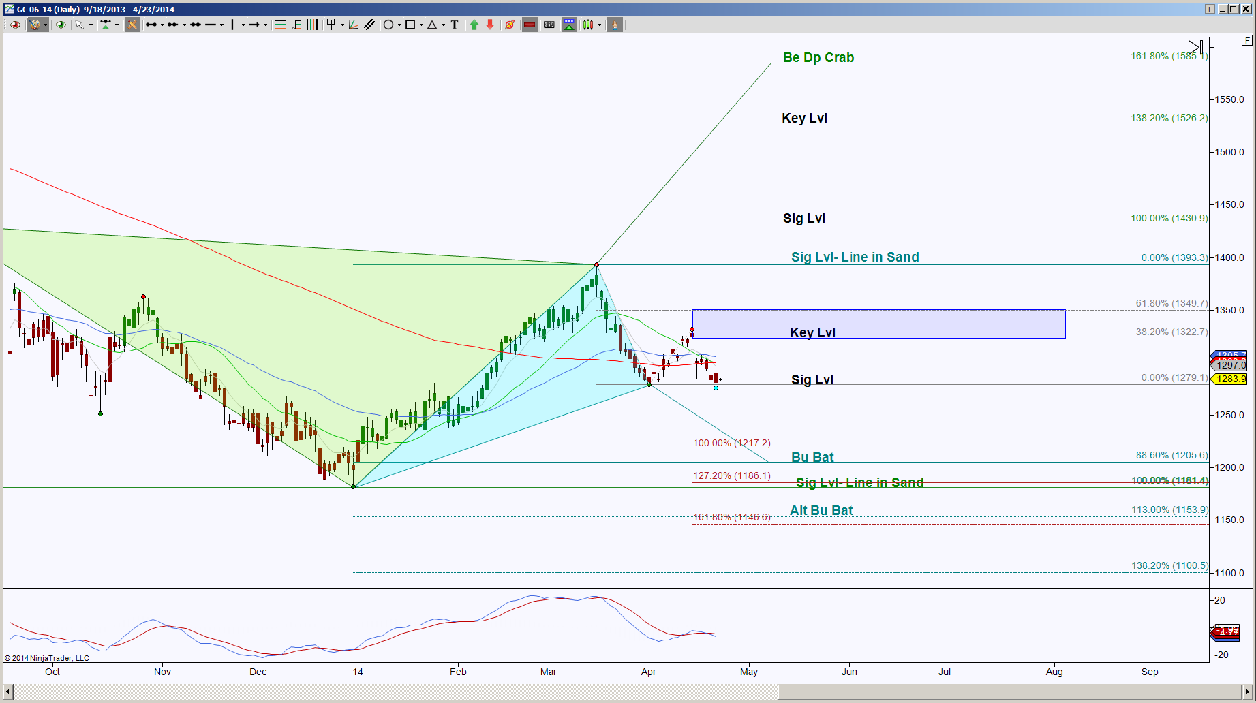
Task: Select the horizontal line drawing tool
Action: click(211, 25)
